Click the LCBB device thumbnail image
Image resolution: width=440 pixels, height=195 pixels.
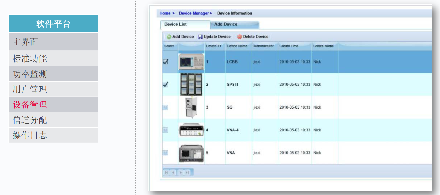point(191,62)
